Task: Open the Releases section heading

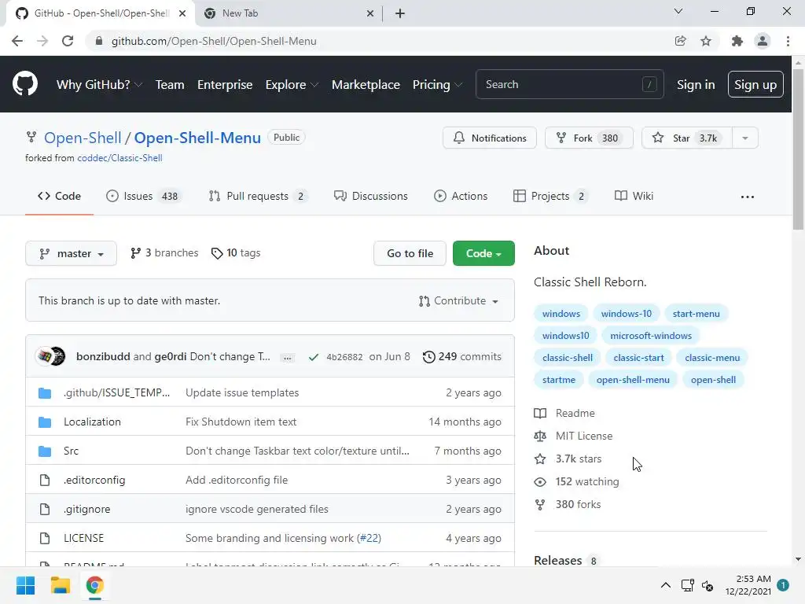Action: coord(557,560)
